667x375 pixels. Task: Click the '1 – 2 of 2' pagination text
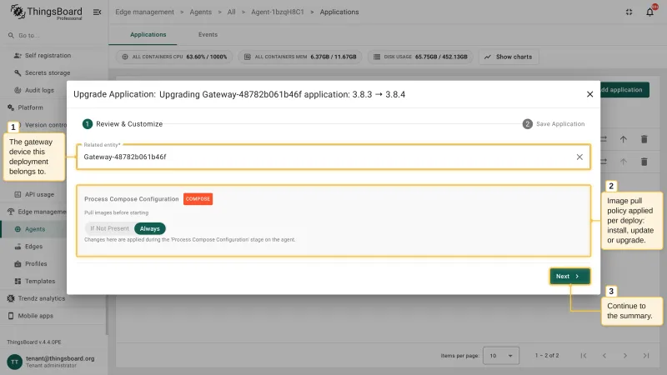coord(547,356)
